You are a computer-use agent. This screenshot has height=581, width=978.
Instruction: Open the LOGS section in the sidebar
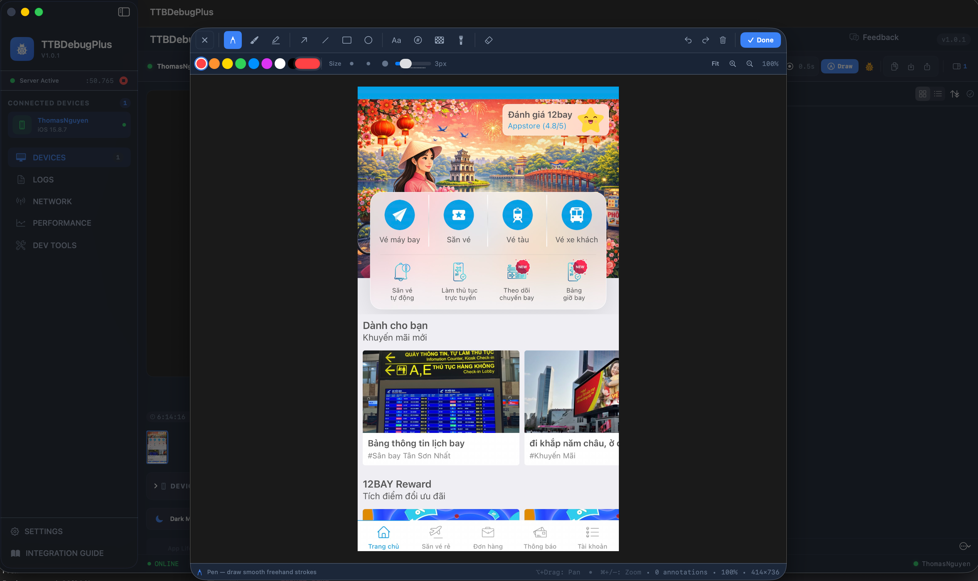pyautogui.click(x=43, y=179)
